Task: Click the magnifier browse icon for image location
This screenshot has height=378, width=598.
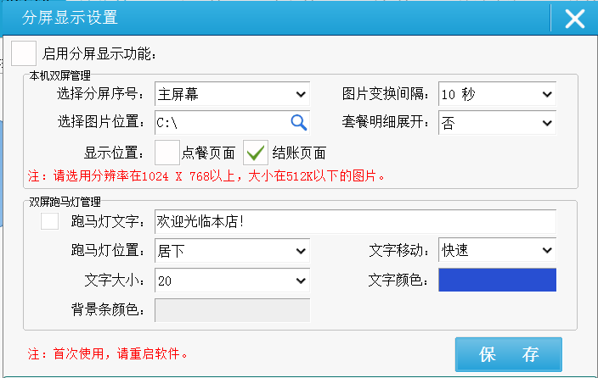Action: tap(298, 122)
